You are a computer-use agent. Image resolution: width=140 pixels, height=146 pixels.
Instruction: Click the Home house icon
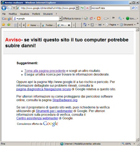[85, 25]
